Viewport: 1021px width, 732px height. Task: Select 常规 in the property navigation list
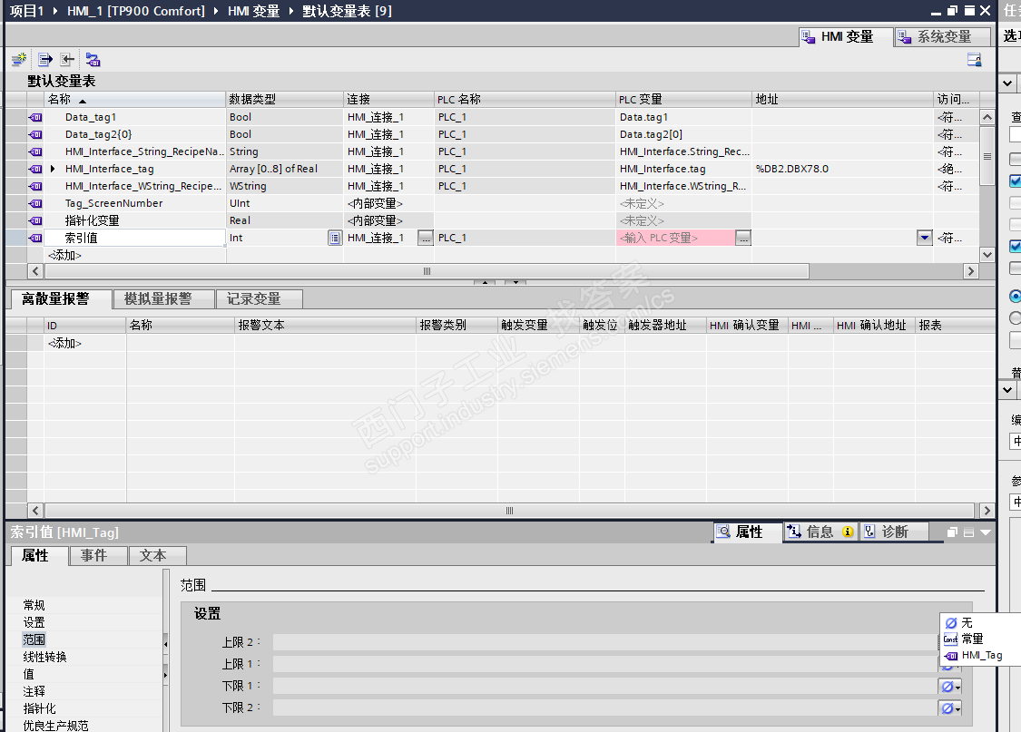tap(34, 605)
